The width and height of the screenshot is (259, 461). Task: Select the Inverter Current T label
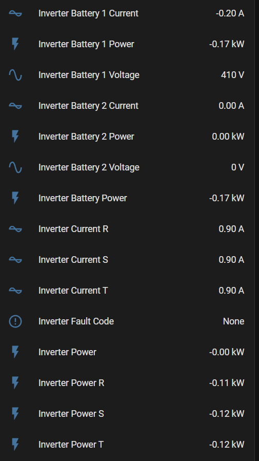pos(73,291)
